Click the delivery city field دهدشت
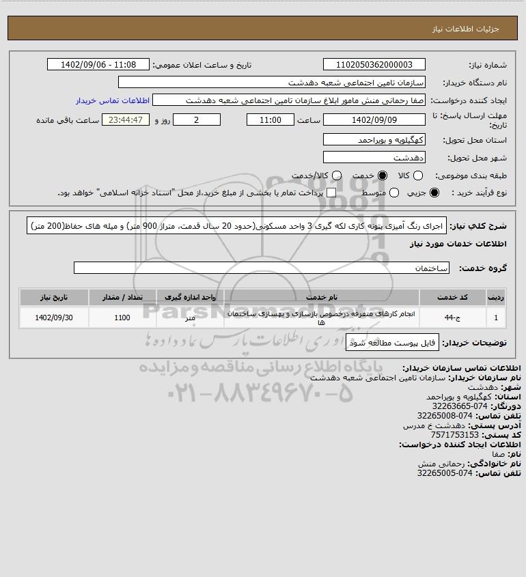The width and height of the screenshot is (526, 577). click(374, 158)
